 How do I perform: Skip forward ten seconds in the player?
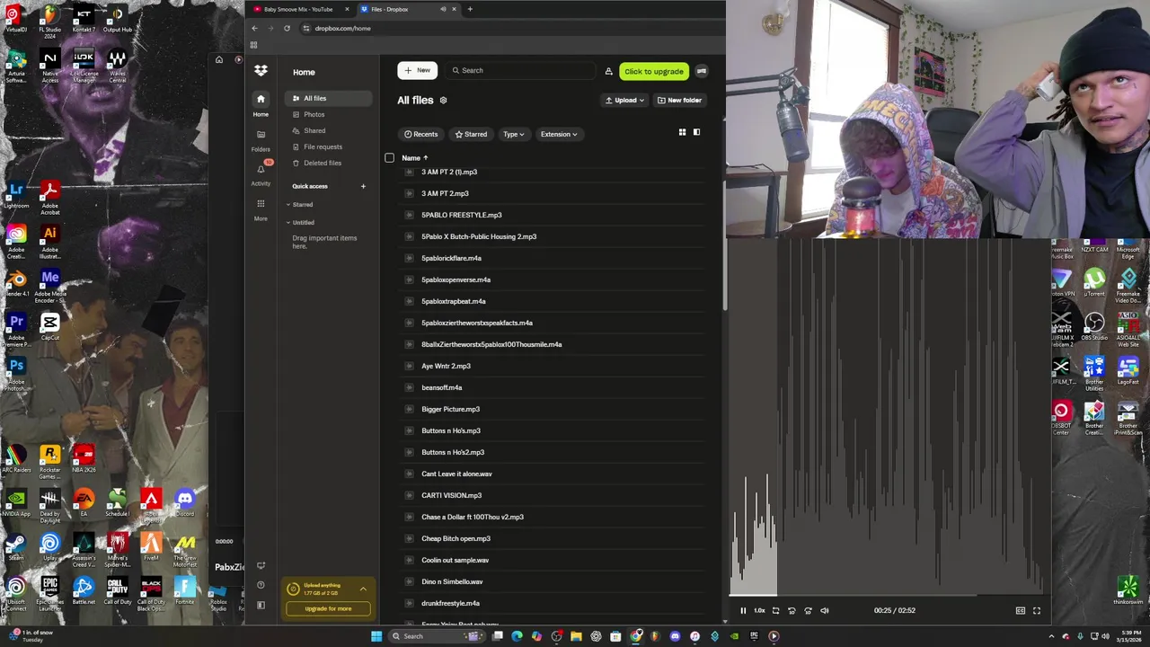pos(808,610)
